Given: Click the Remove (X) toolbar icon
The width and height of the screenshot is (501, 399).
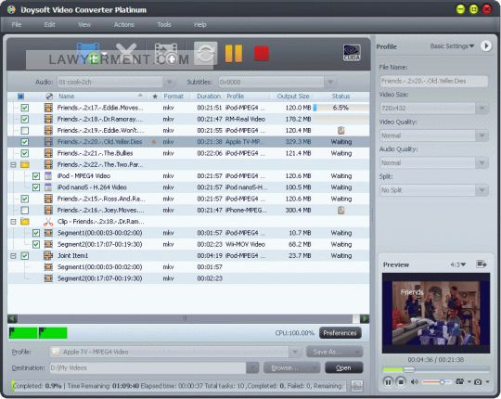Looking at the screenshot, I should coord(126,53).
